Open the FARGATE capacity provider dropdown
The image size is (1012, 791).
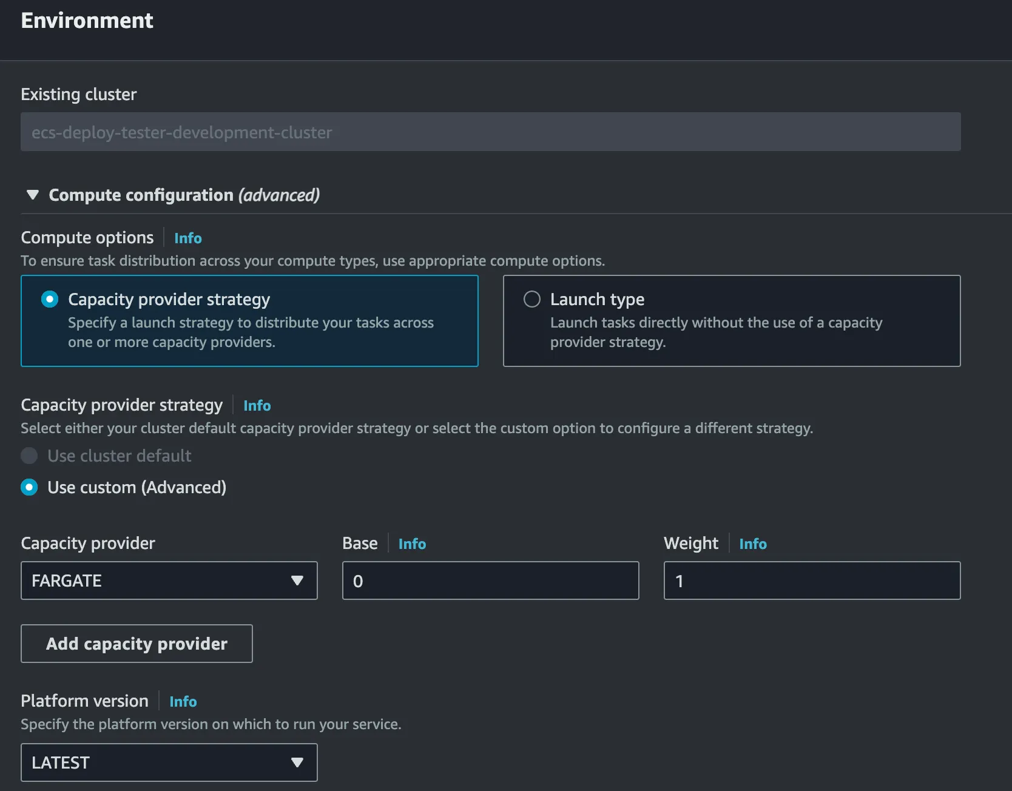[x=158, y=581]
